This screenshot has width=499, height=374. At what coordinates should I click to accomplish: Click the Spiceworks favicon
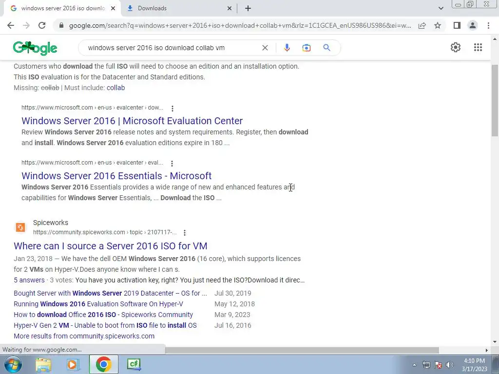[20, 227]
